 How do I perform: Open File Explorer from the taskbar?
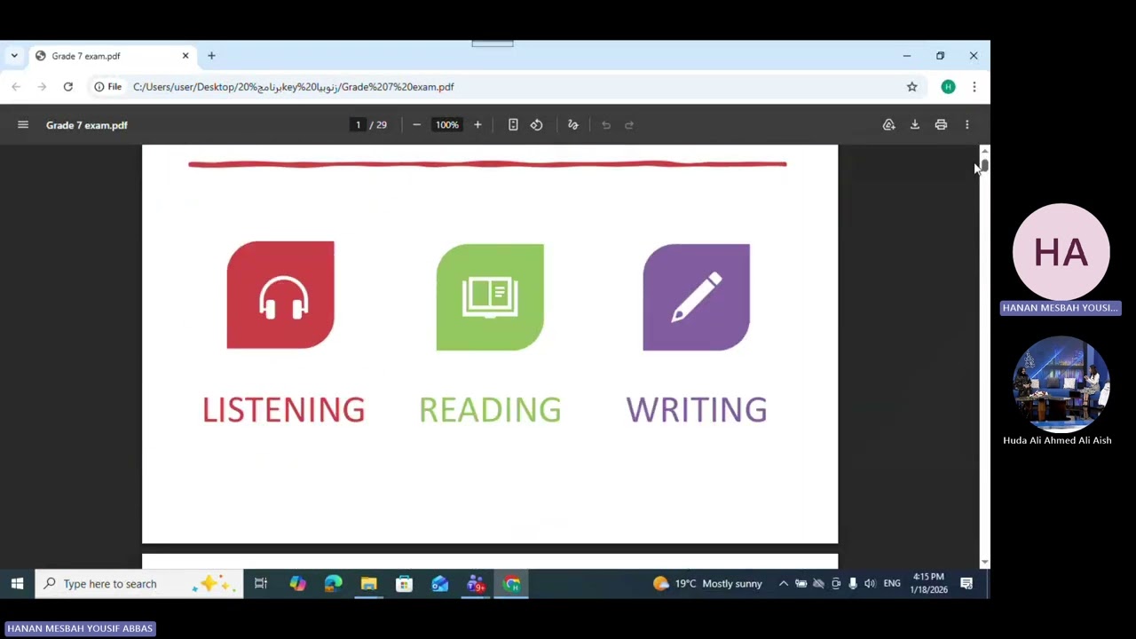coord(368,584)
